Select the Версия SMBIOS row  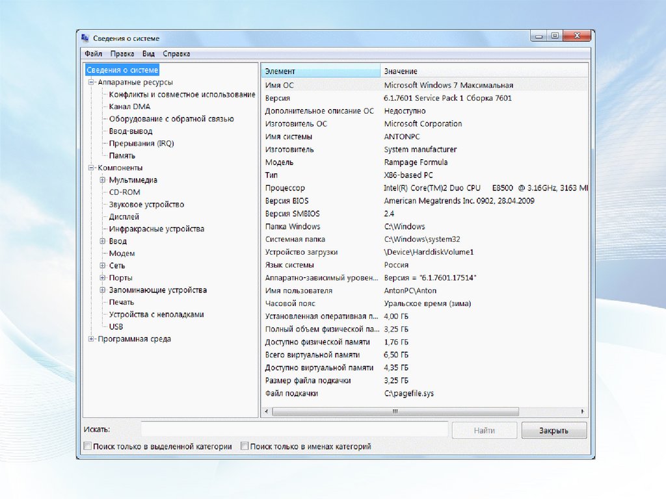(425, 213)
